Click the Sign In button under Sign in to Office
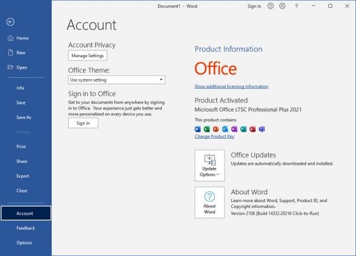356x256 pixels. pyautogui.click(x=83, y=123)
